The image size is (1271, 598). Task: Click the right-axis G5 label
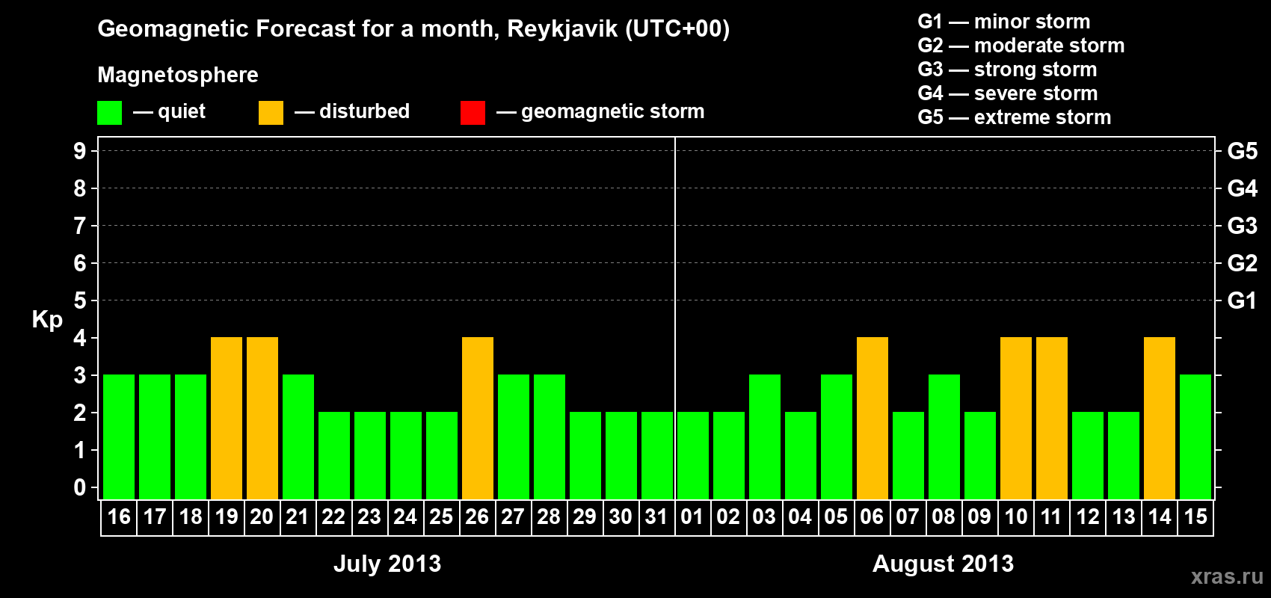[1243, 151]
